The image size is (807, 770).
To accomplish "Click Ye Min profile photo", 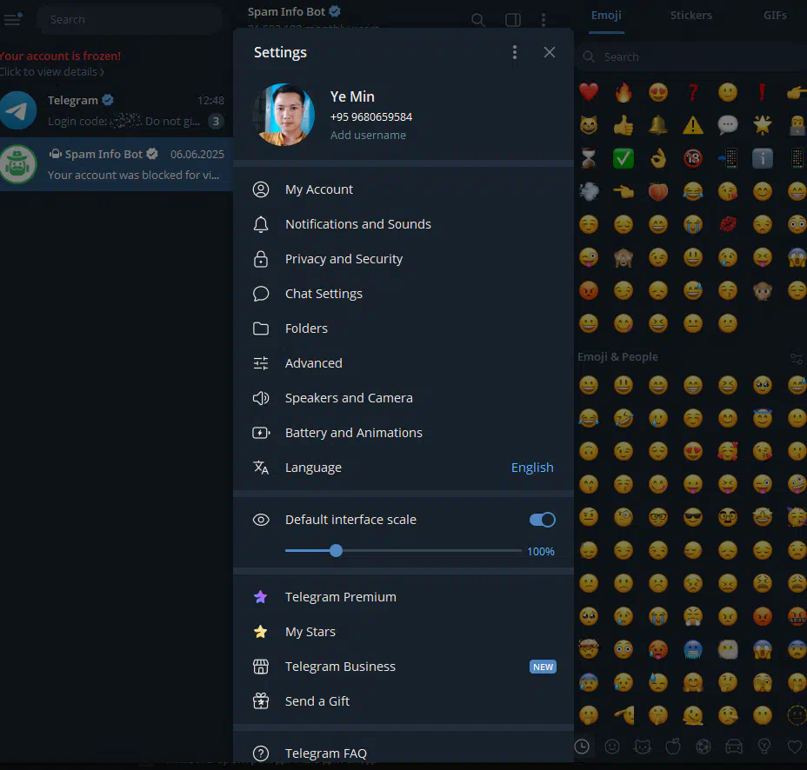I will pos(283,115).
